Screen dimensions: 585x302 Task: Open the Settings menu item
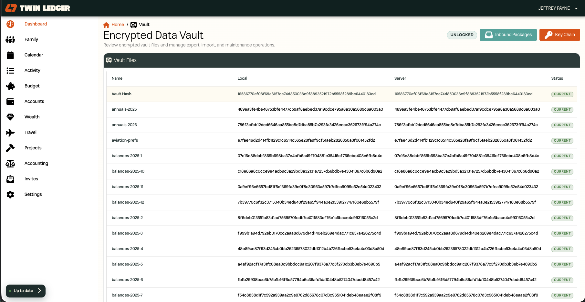33,194
